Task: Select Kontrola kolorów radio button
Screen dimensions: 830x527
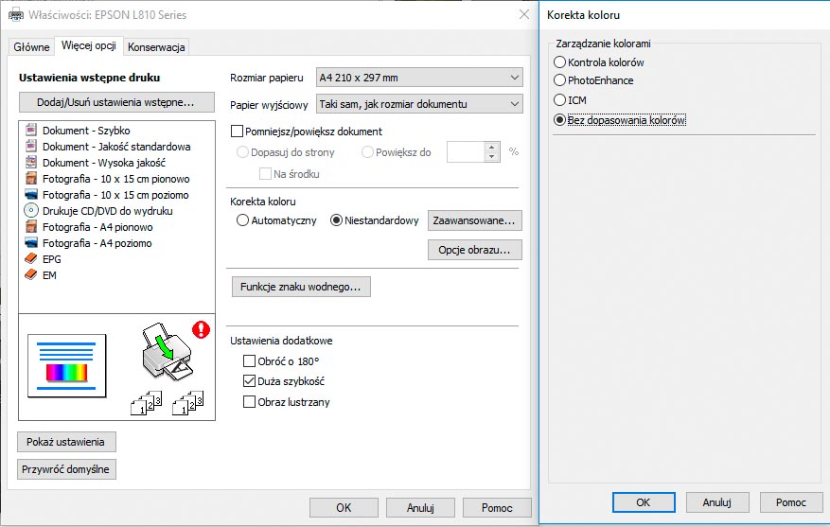Action: (559, 61)
